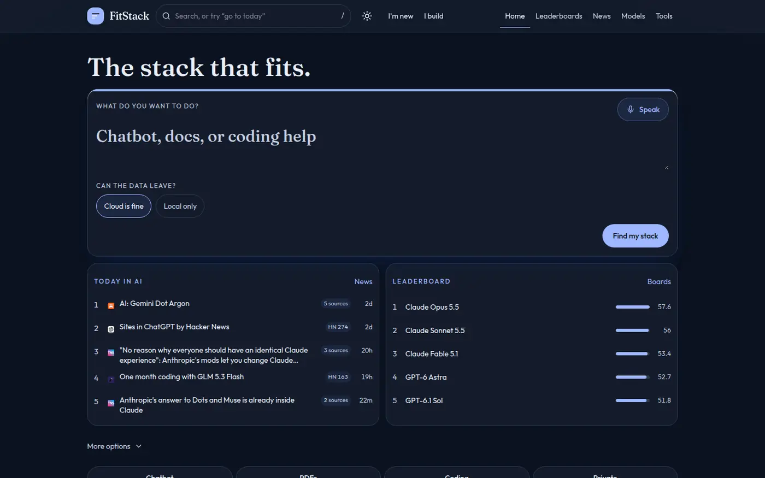Open the News nav item
This screenshot has height=478, width=765.
[602, 16]
